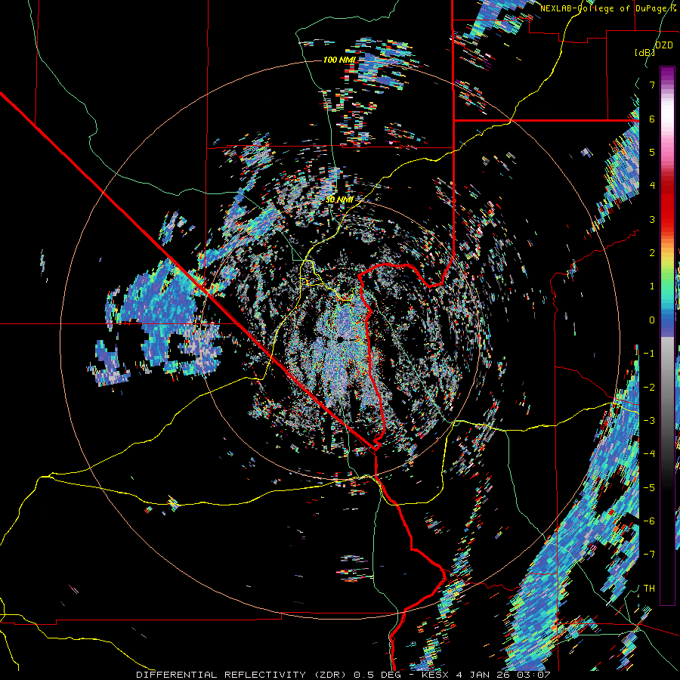Click the color scale value -2

coord(649,388)
